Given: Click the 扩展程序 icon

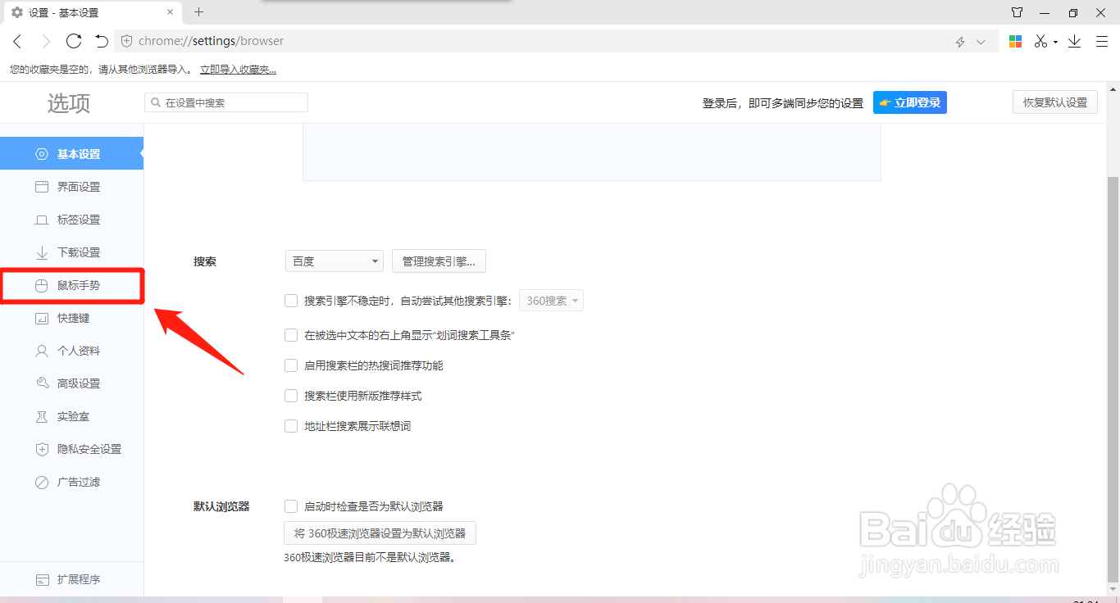Looking at the screenshot, I should tap(42, 579).
